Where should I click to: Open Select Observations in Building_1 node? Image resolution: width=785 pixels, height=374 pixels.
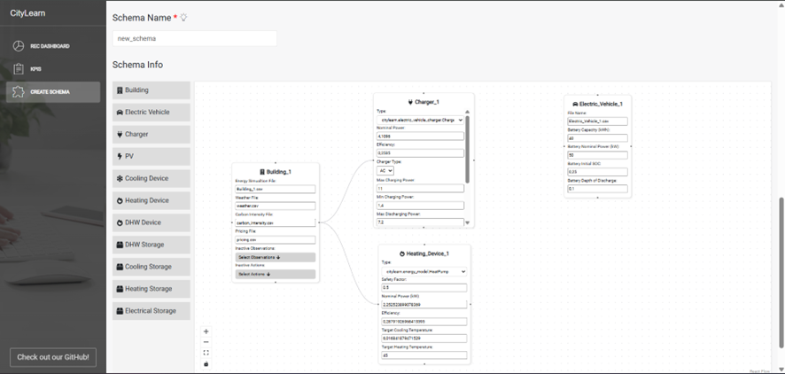coord(275,257)
